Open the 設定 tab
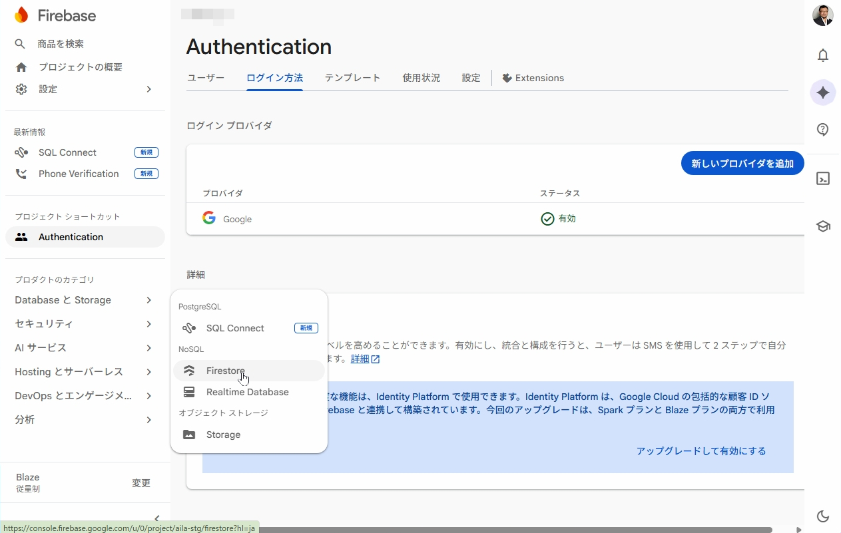The width and height of the screenshot is (841, 533). pyautogui.click(x=471, y=78)
